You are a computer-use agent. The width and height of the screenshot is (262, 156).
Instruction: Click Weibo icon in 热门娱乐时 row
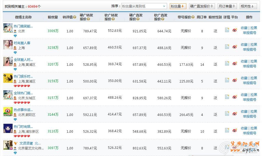pos(234,81)
